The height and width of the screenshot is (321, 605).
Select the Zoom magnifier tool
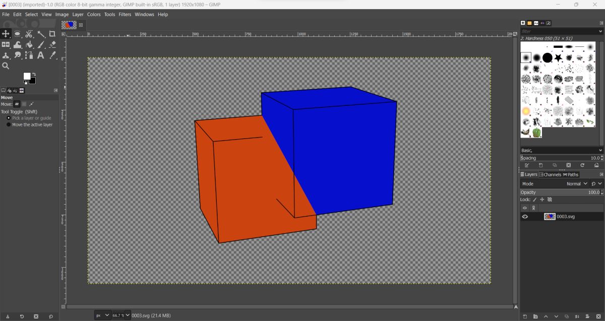click(6, 66)
